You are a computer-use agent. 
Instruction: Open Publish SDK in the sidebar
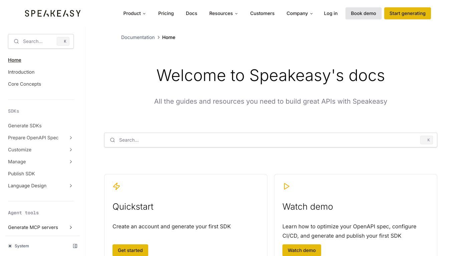(21, 174)
